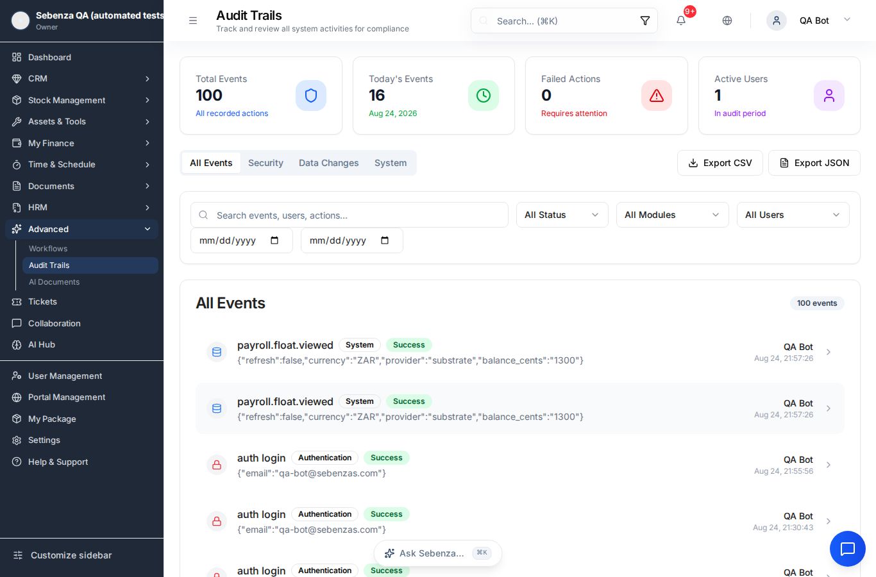Click the top global search field
This screenshot has width=876, height=577.
tap(564, 21)
